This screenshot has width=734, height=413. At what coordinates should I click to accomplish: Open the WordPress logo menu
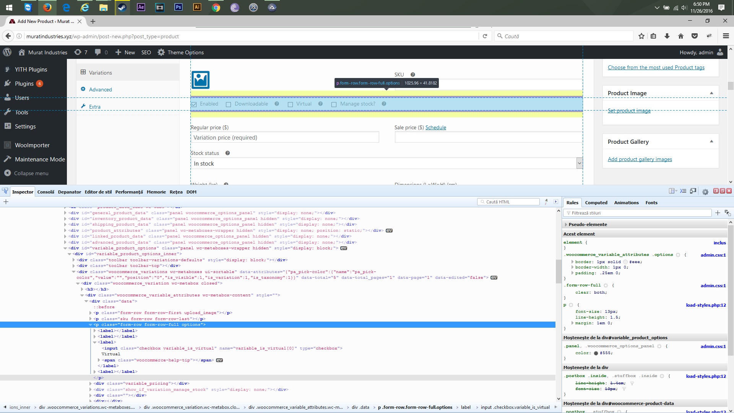pos(7,52)
